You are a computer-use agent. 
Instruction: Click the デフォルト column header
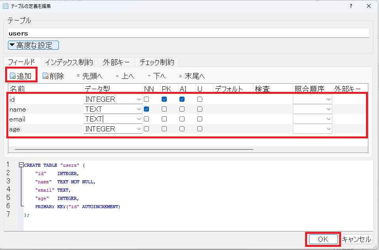[234, 89]
